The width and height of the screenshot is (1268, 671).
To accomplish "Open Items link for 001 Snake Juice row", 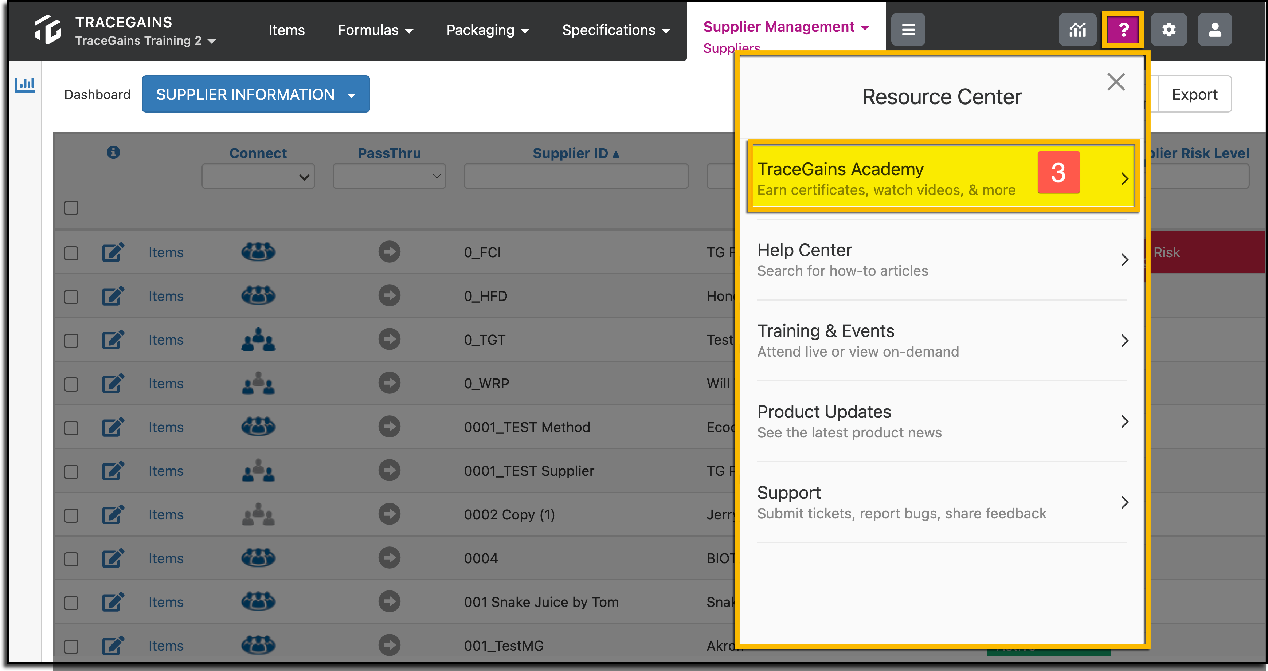I will [166, 602].
